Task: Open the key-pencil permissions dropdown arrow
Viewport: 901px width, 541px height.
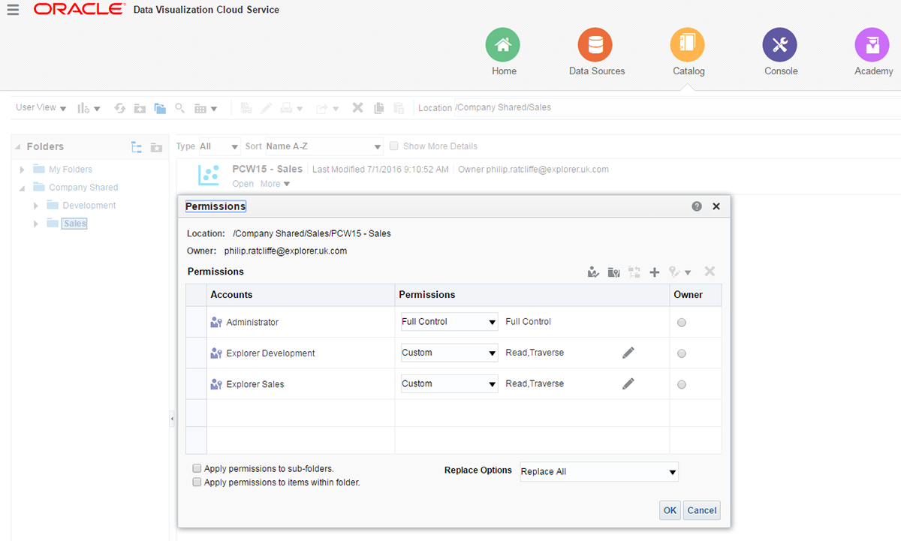Action: pyautogui.click(x=688, y=272)
